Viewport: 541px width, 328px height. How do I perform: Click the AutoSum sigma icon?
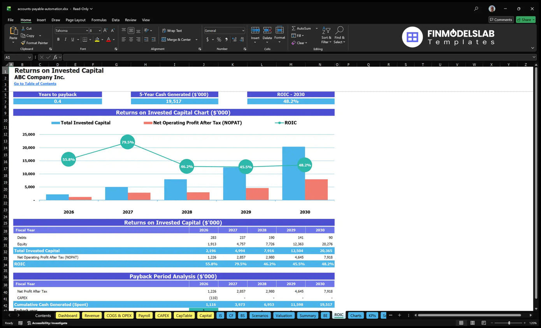tap(294, 28)
